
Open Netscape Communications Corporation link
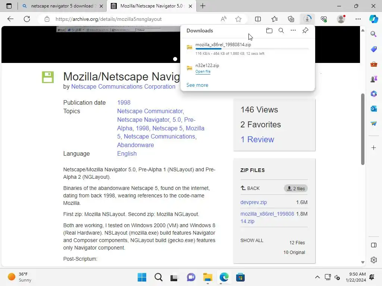(123, 86)
